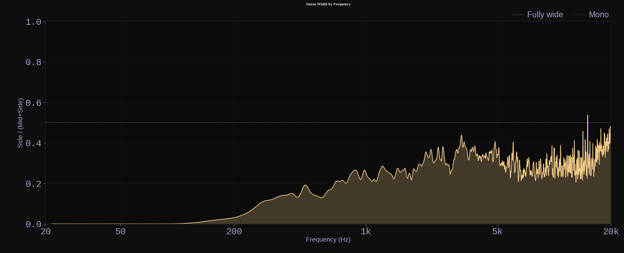Click the 20k x-axis tick label
The image size is (624, 253).
[611, 231]
